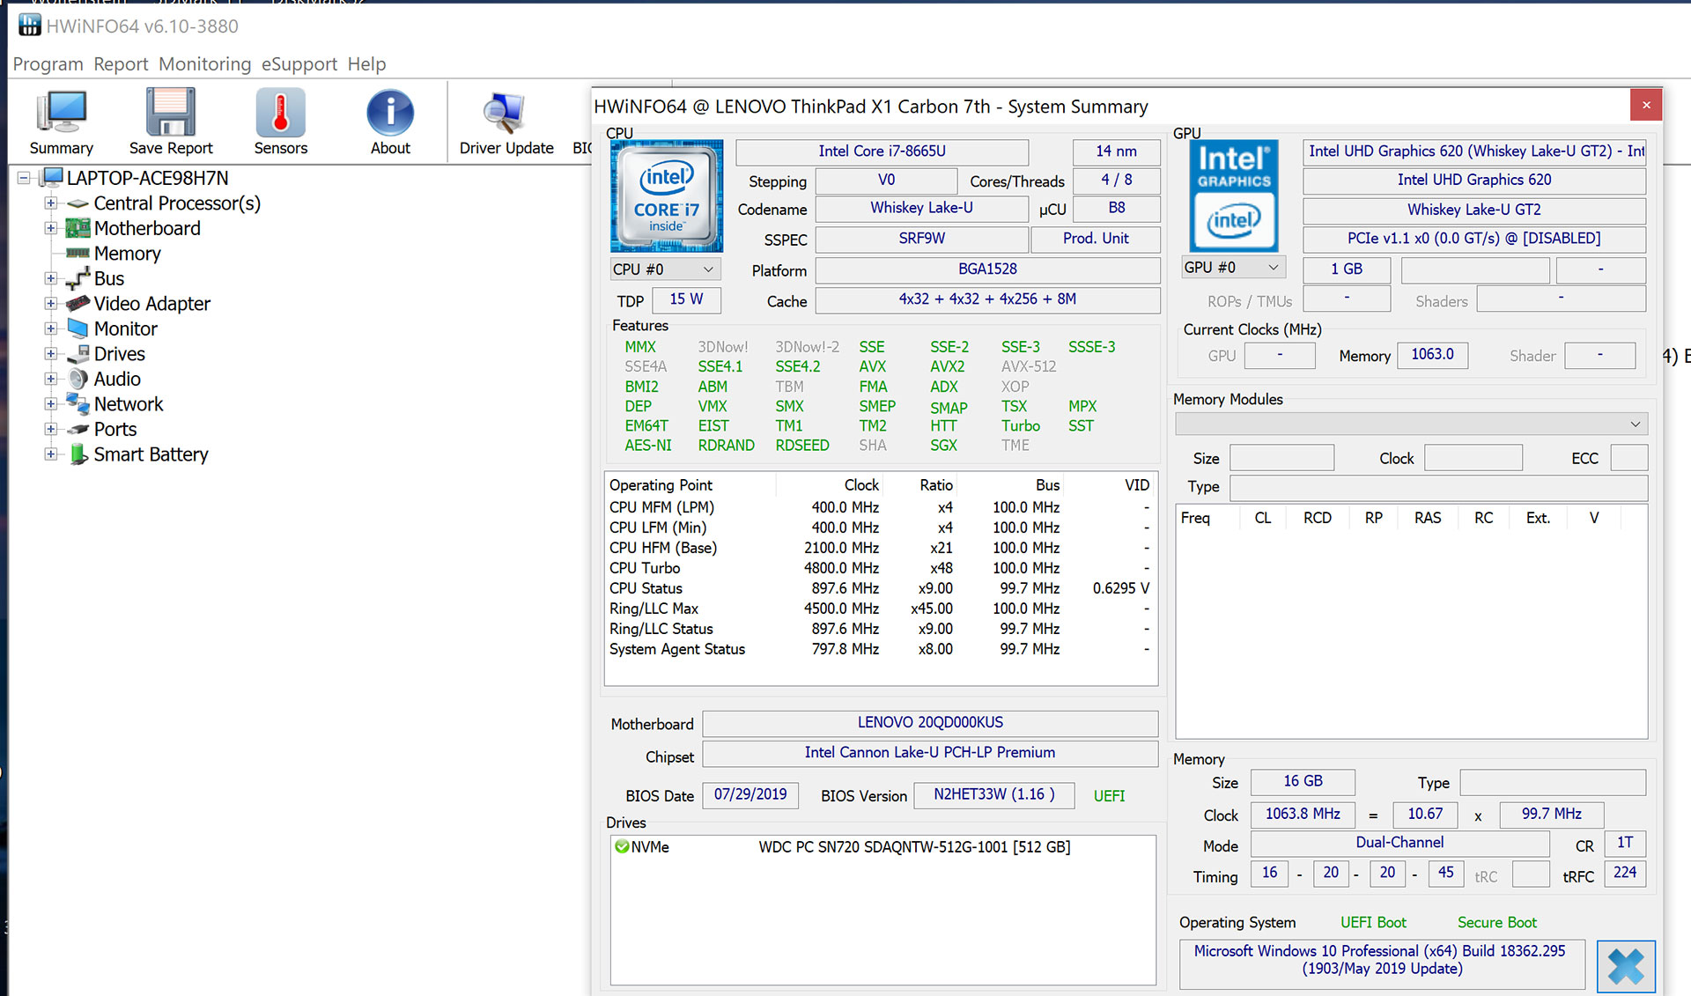1691x996 pixels.
Task: Open the Program menu
Action: (48, 64)
